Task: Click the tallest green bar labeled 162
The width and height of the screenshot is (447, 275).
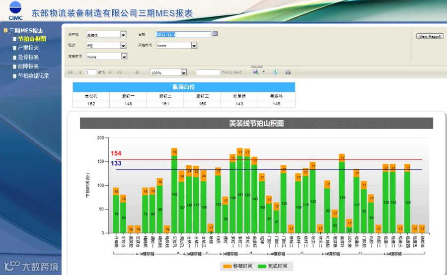Action: (174, 195)
